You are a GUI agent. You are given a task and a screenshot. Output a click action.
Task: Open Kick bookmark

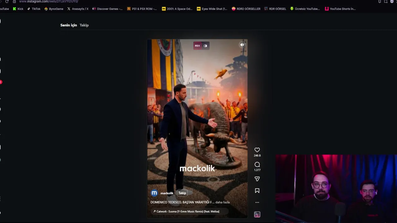point(18,9)
